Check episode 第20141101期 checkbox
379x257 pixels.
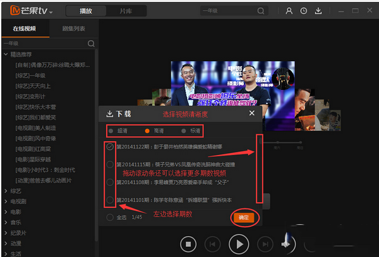(110, 200)
